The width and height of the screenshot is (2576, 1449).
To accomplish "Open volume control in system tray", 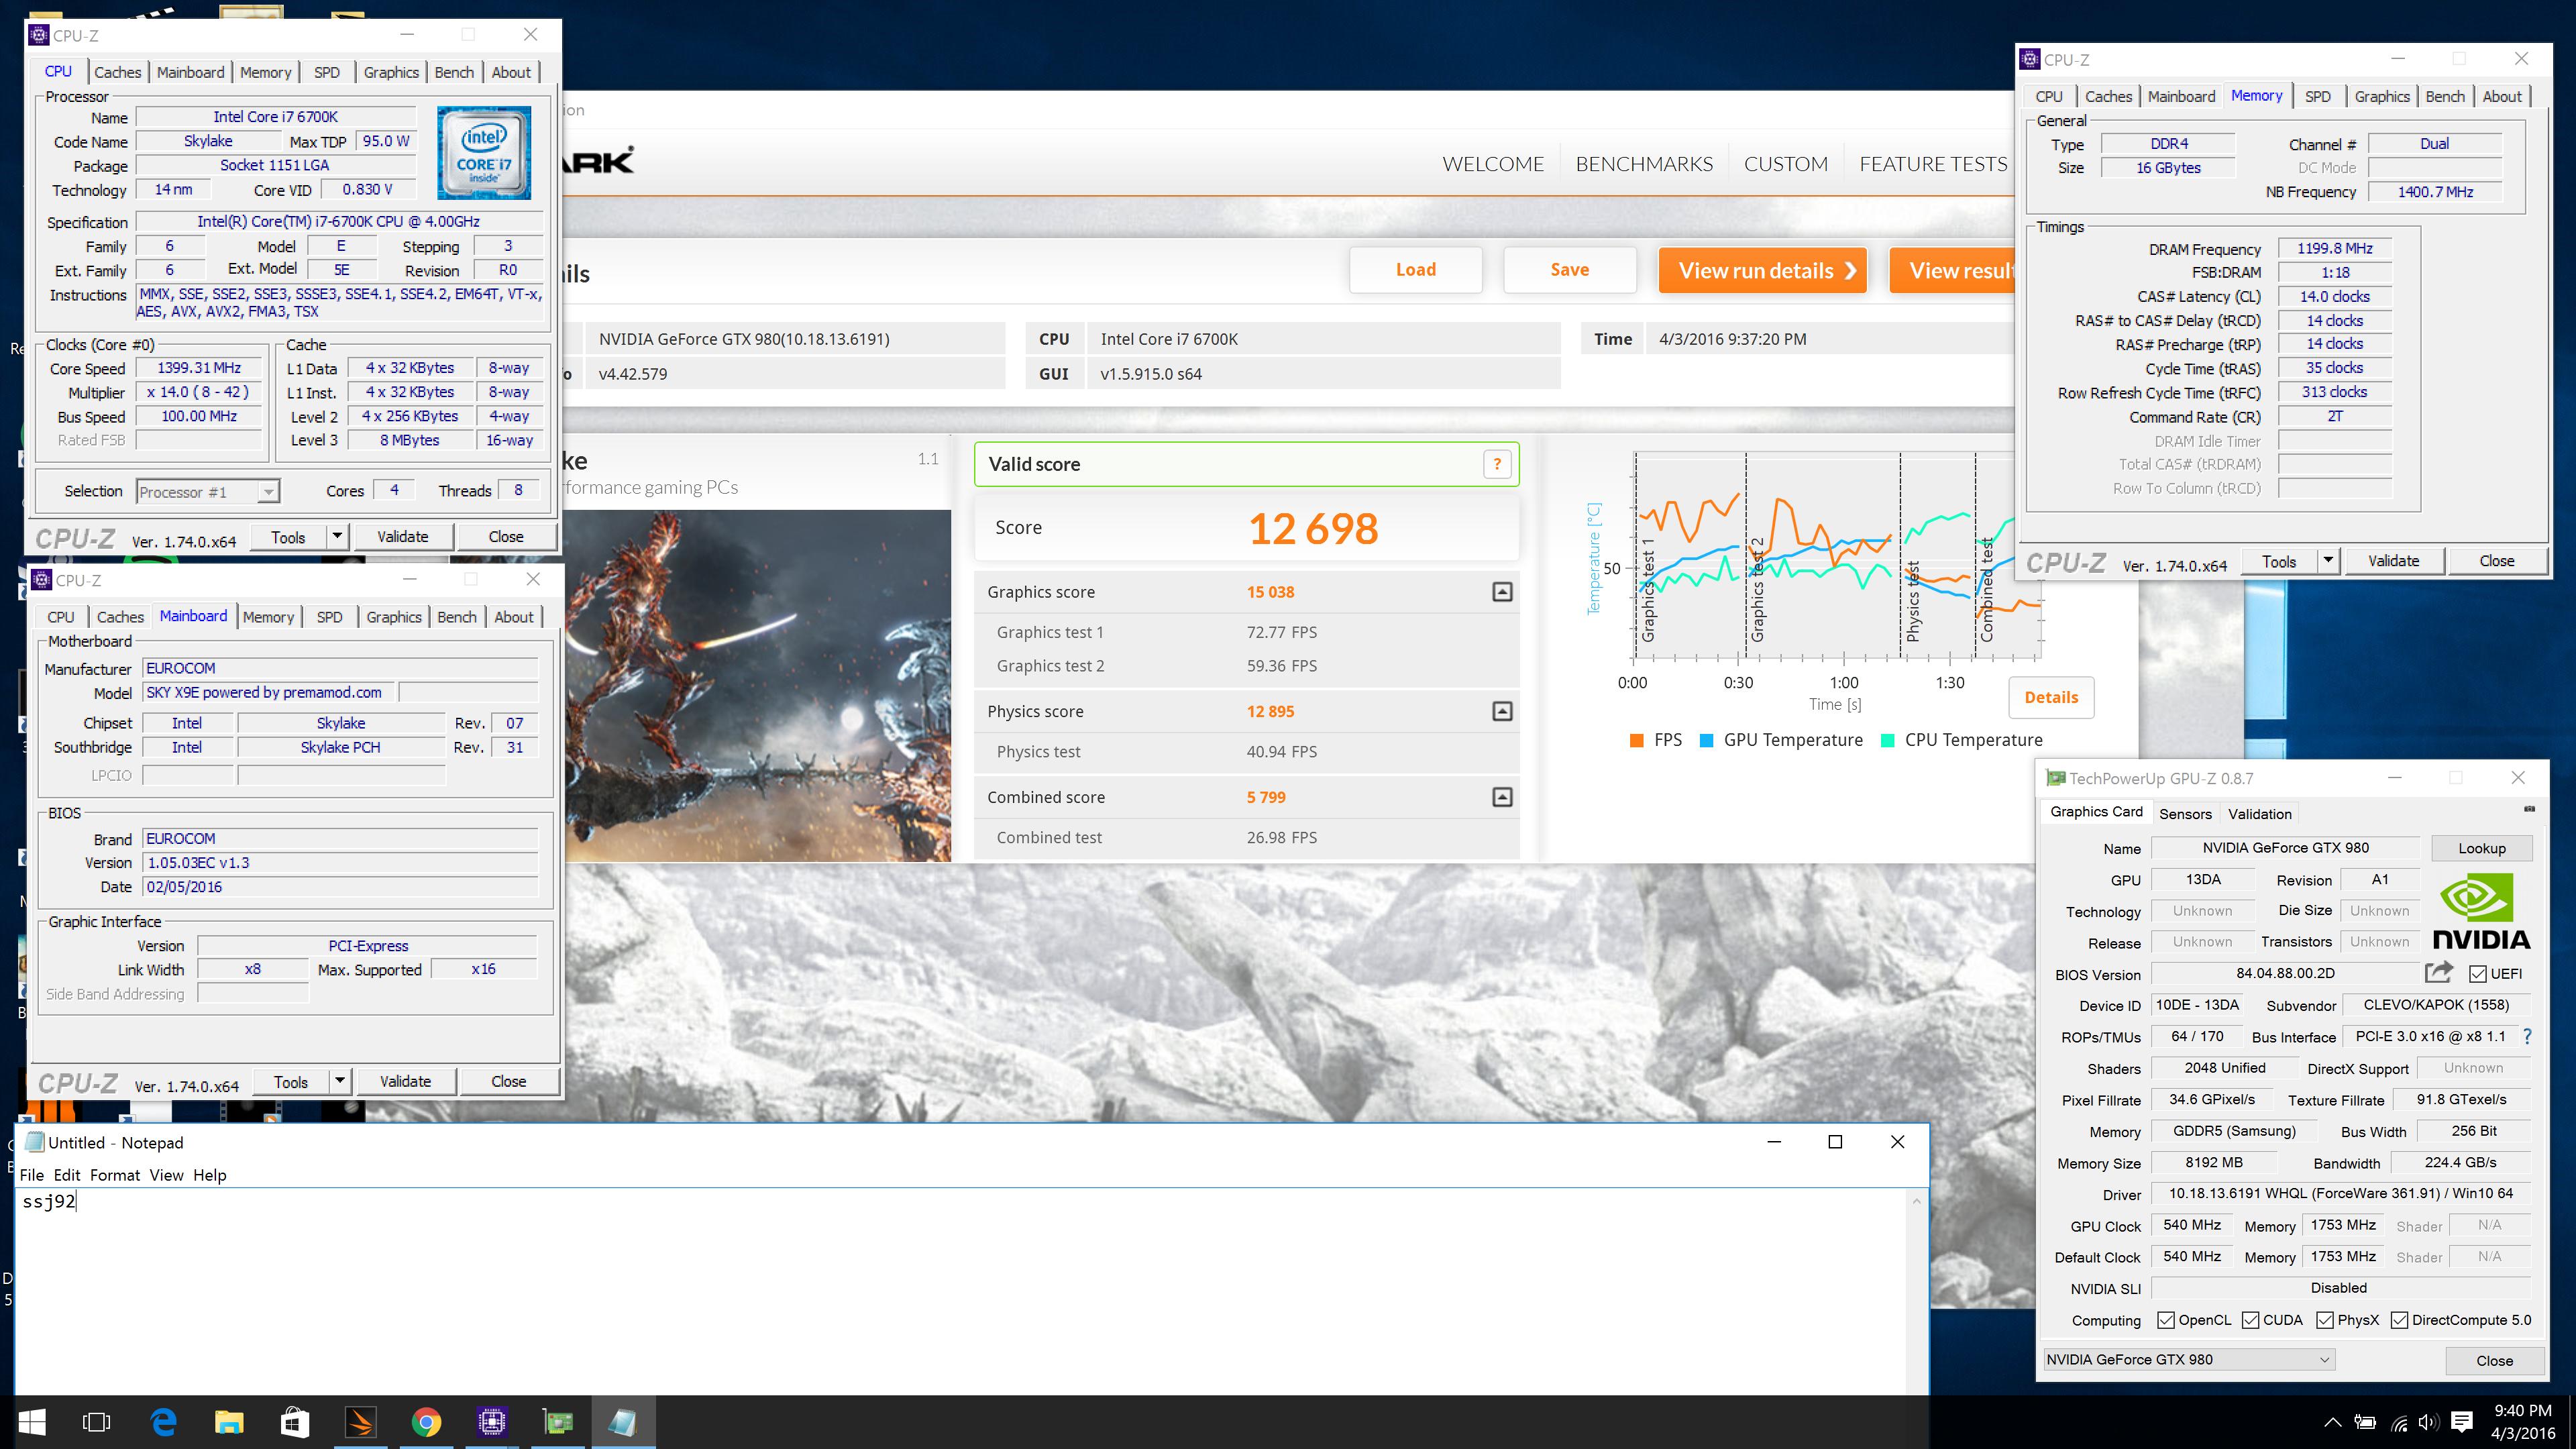I will (x=2429, y=1422).
